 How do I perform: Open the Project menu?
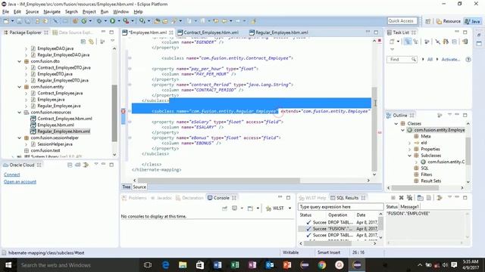89,12
